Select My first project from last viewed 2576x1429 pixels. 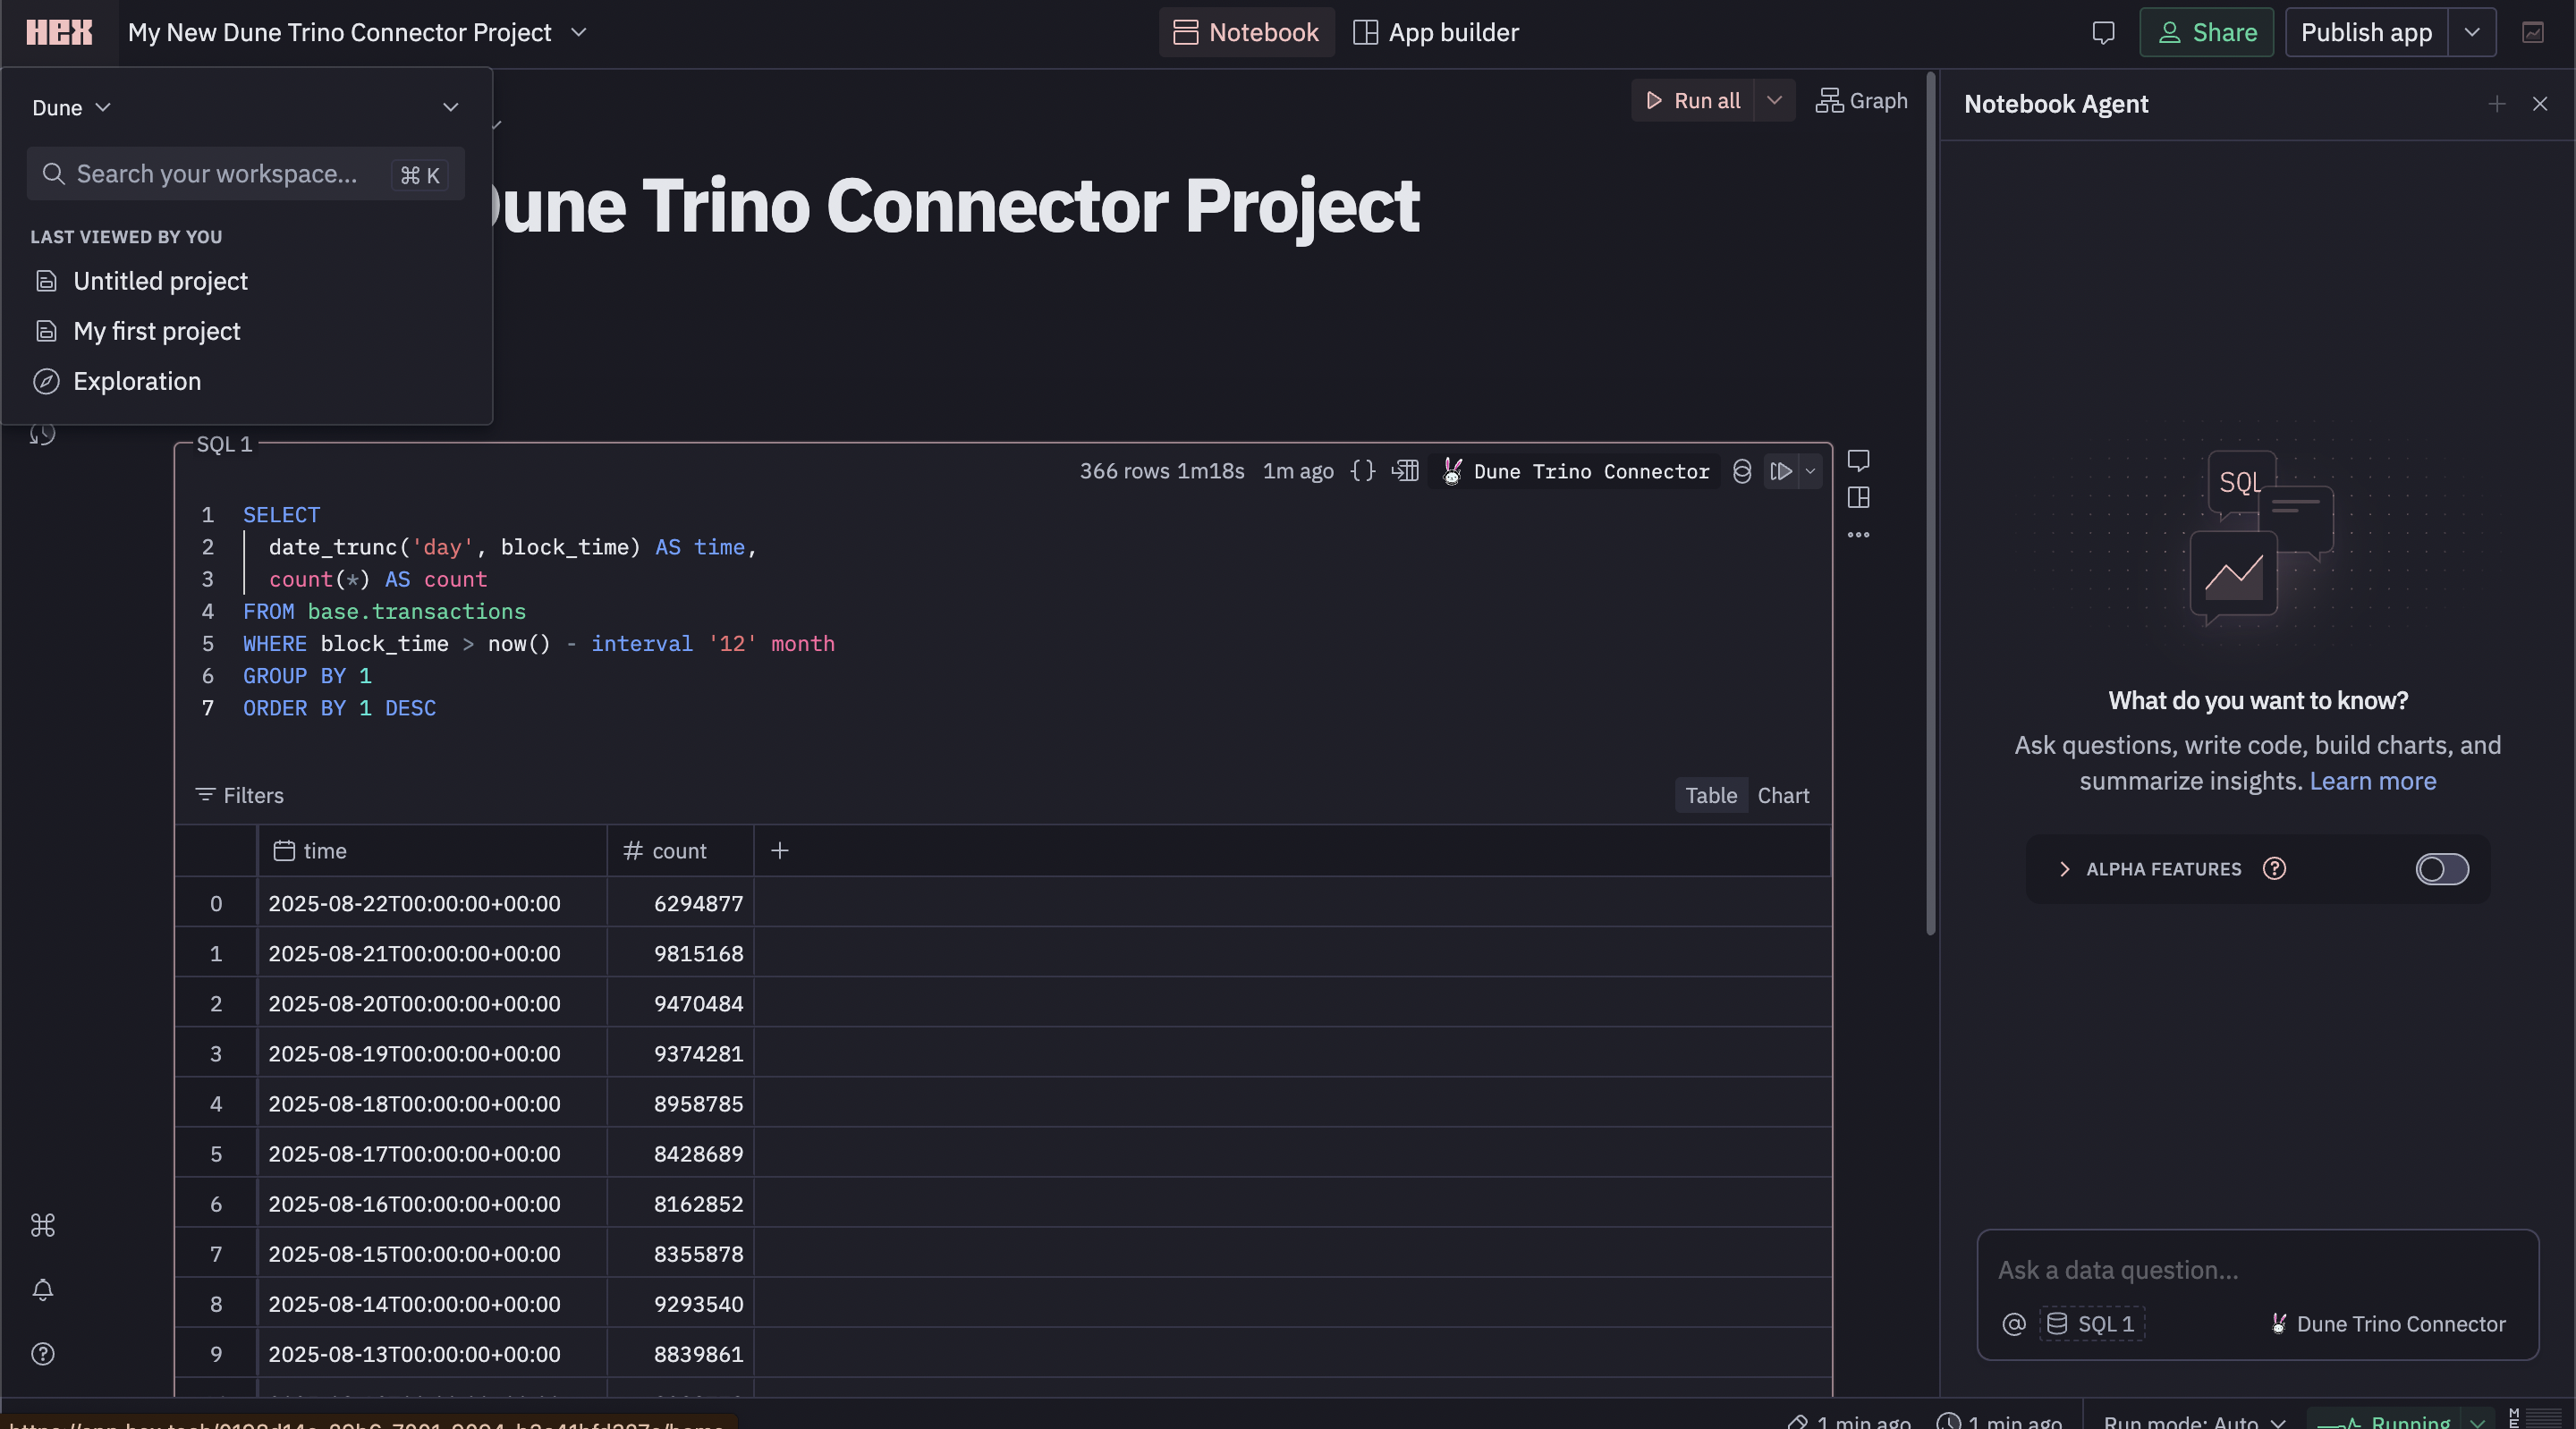(x=156, y=331)
